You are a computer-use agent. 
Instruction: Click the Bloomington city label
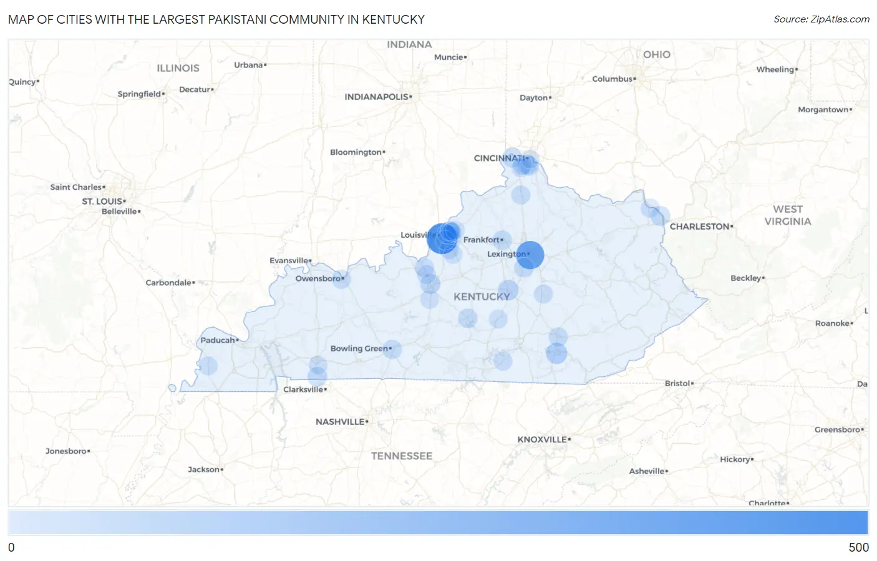(356, 152)
